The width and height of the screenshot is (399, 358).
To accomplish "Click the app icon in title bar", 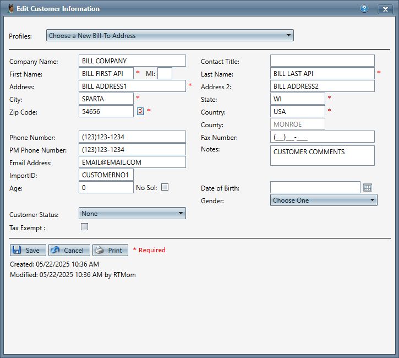I will tap(10, 9).
